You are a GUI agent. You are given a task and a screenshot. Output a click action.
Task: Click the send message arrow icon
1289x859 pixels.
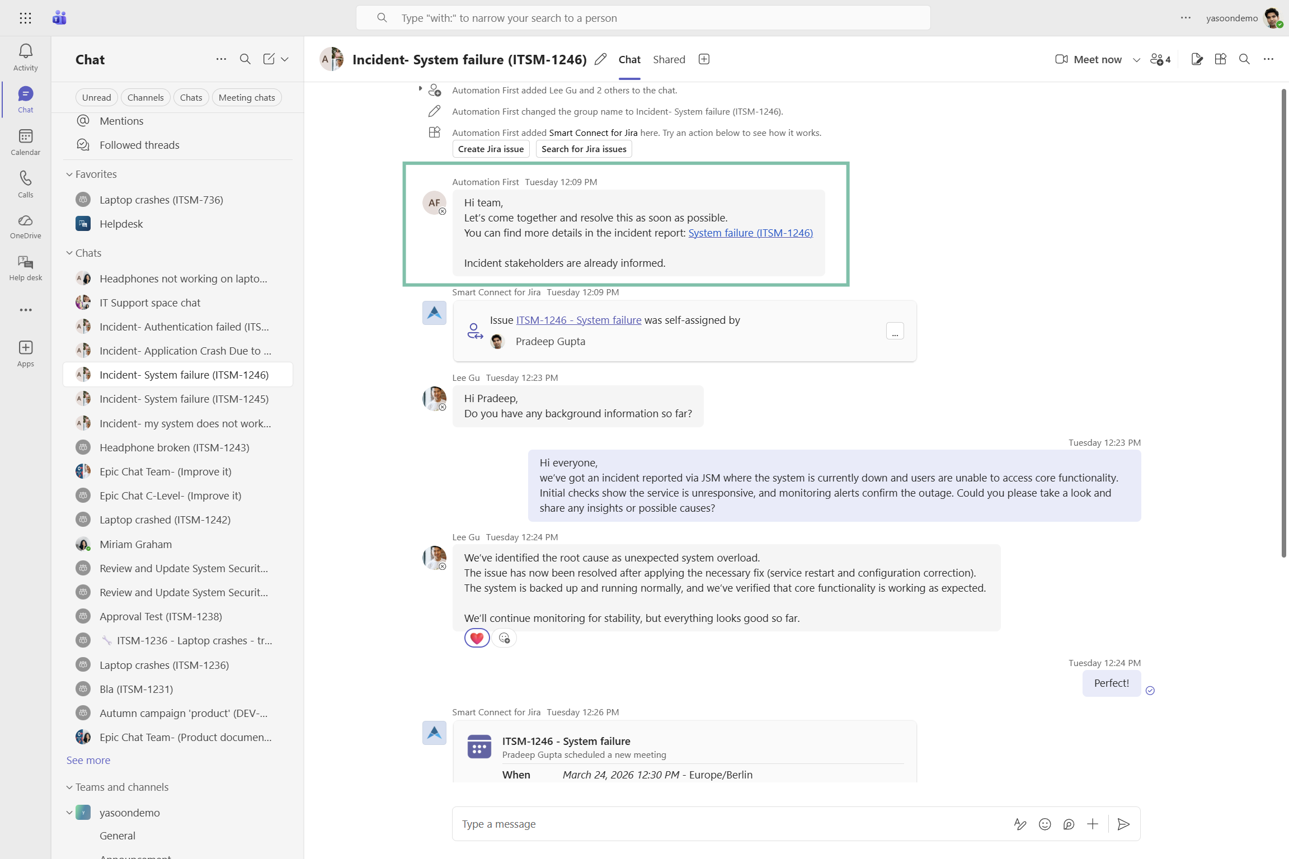point(1123,824)
